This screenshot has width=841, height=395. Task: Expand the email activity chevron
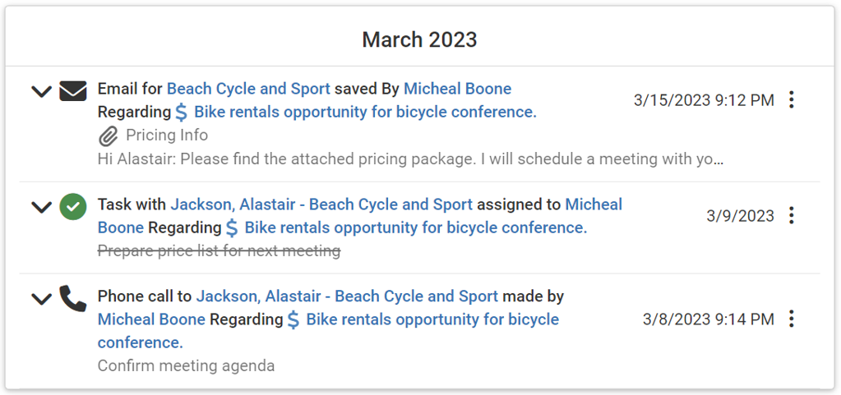(41, 91)
